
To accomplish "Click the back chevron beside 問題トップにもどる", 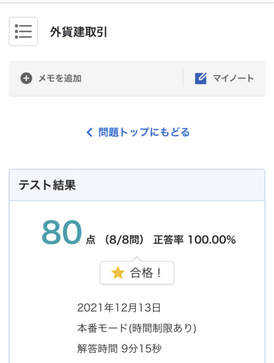I will (89, 132).
